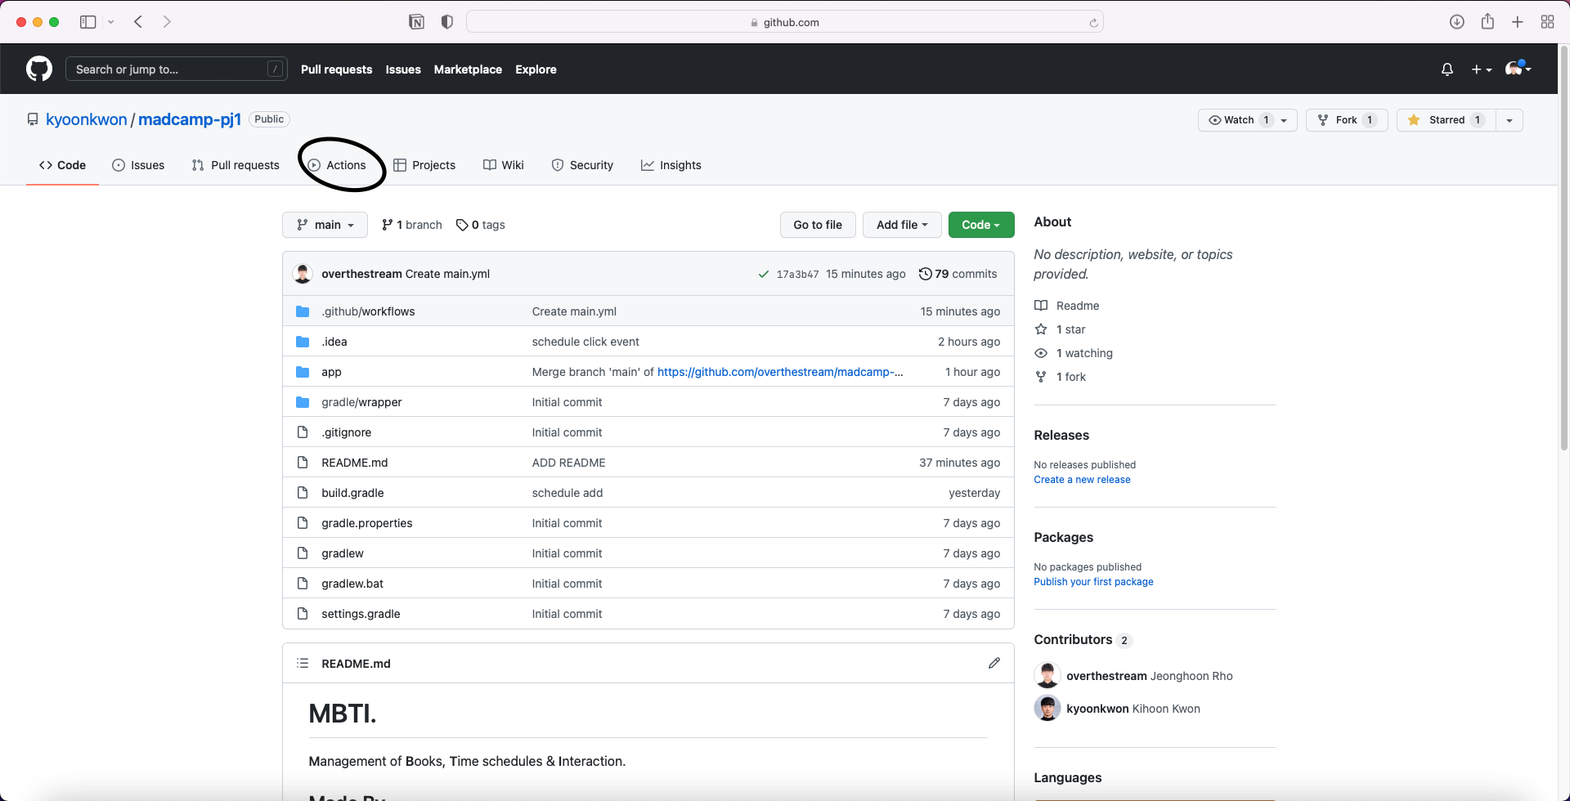
Task: Open the .gitignore file
Action: click(347, 432)
